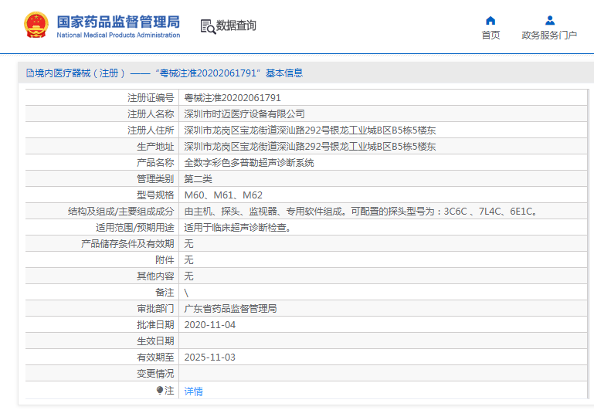Click the national emblem logo
This screenshot has height=410, width=594.
point(36,25)
